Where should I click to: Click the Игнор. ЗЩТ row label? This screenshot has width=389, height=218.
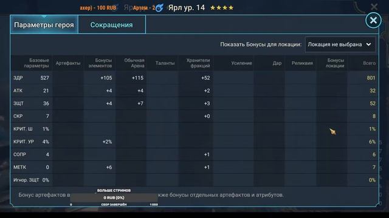pos(26,180)
